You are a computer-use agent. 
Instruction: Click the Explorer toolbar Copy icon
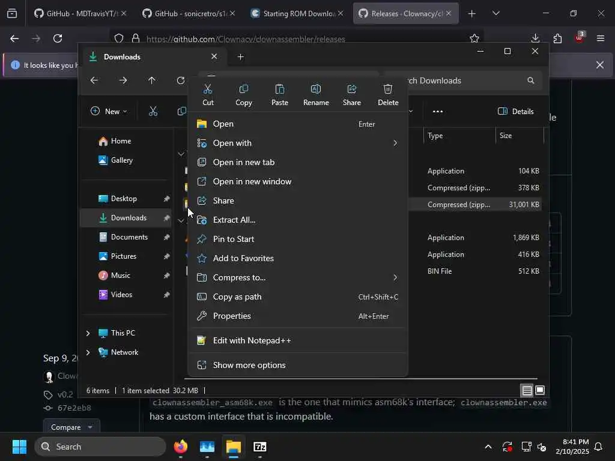pyautogui.click(x=181, y=111)
